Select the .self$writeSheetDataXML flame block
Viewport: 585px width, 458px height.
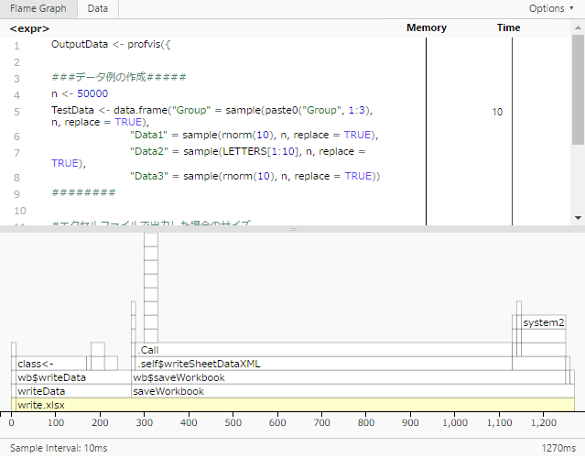[324, 364]
